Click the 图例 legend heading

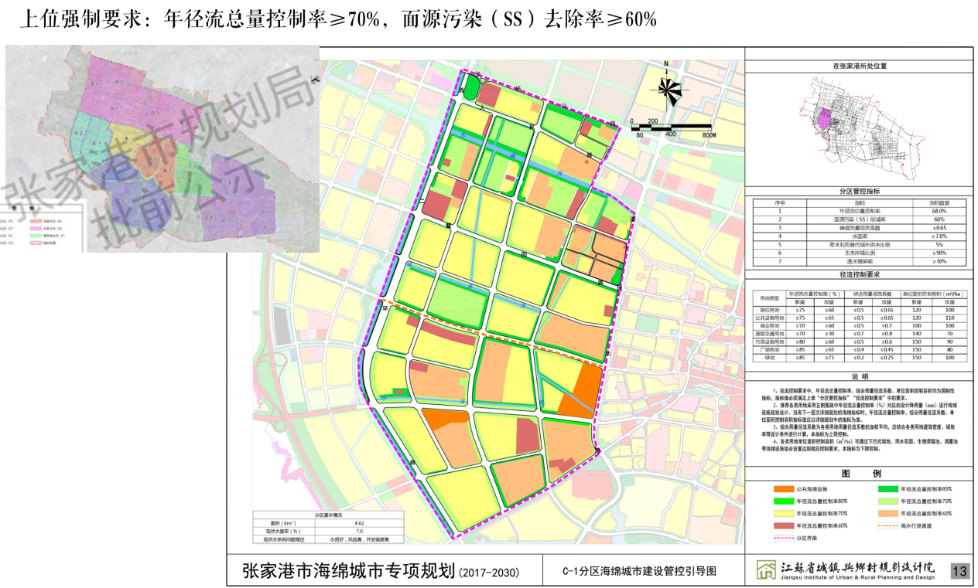point(861,474)
